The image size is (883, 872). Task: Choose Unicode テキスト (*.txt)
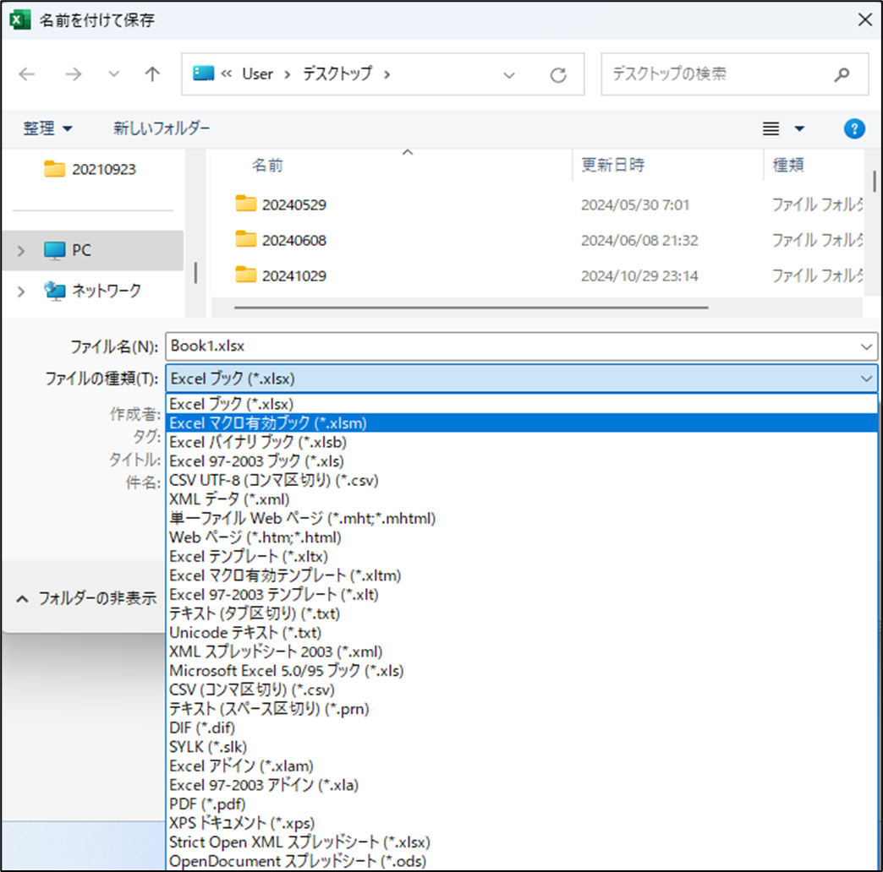coord(522,633)
